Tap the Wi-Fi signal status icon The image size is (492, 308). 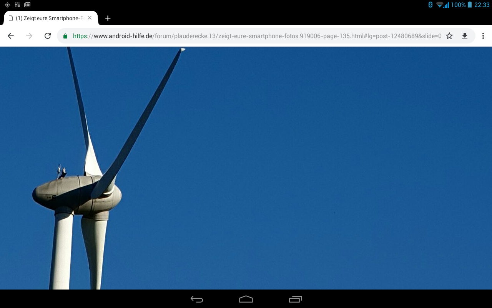click(439, 5)
